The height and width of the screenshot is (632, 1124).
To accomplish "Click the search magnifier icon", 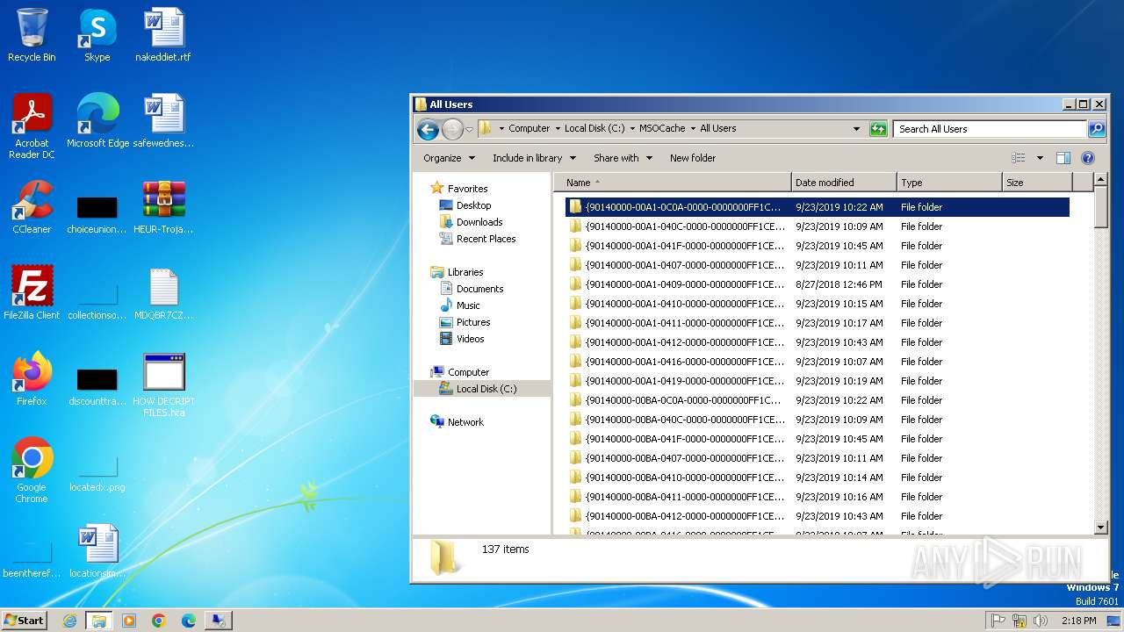I will [1097, 129].
